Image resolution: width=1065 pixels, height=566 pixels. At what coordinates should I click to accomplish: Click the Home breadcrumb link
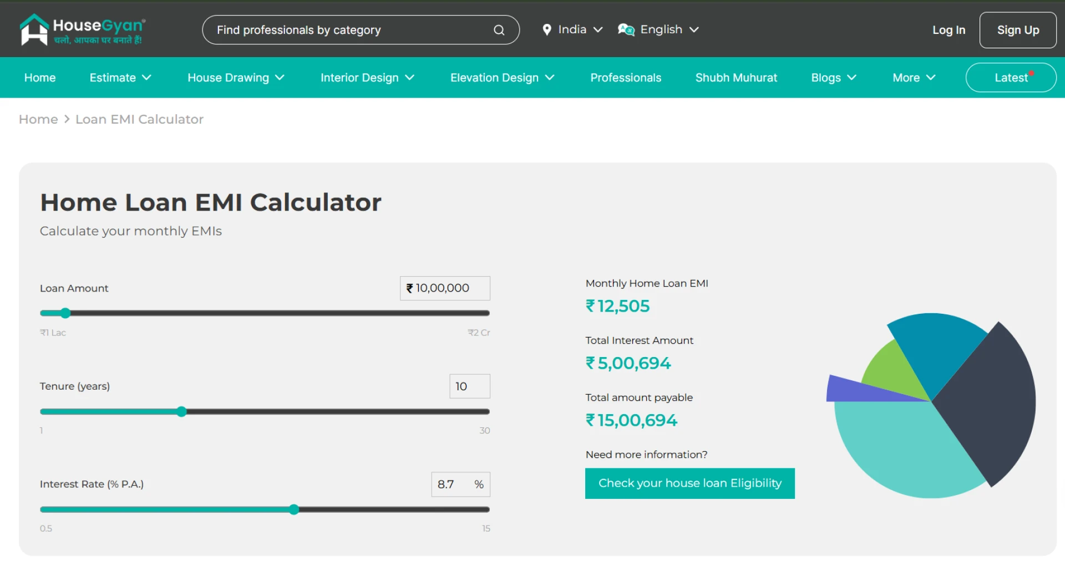38,119
